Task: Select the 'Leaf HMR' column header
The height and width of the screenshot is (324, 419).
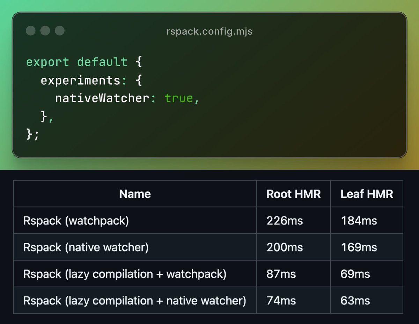Action: coord(367,194)
